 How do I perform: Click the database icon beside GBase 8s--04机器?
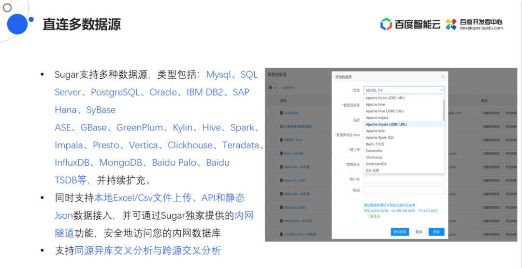click(281, 167)
